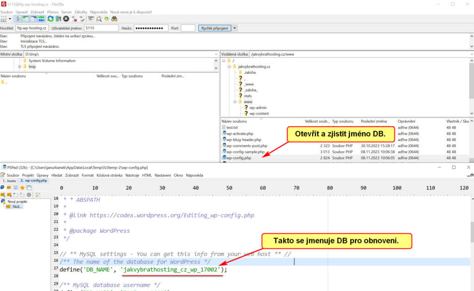Click the cancel current operation icon

point(66,19)
